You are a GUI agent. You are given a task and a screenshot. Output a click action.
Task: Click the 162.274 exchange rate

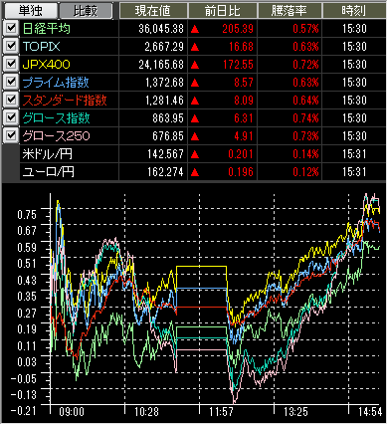coord(166,172)
